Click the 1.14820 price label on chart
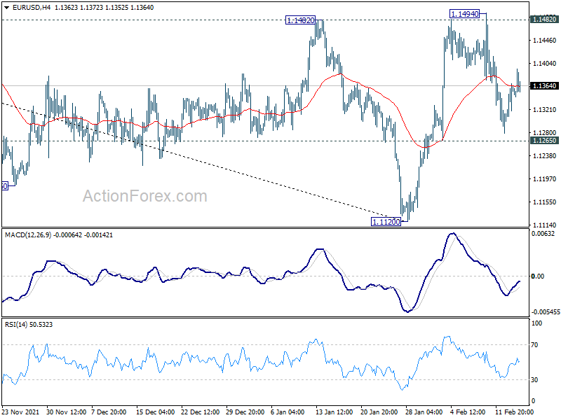The width and height of the screenshot is (561, 420). point(301,20)
